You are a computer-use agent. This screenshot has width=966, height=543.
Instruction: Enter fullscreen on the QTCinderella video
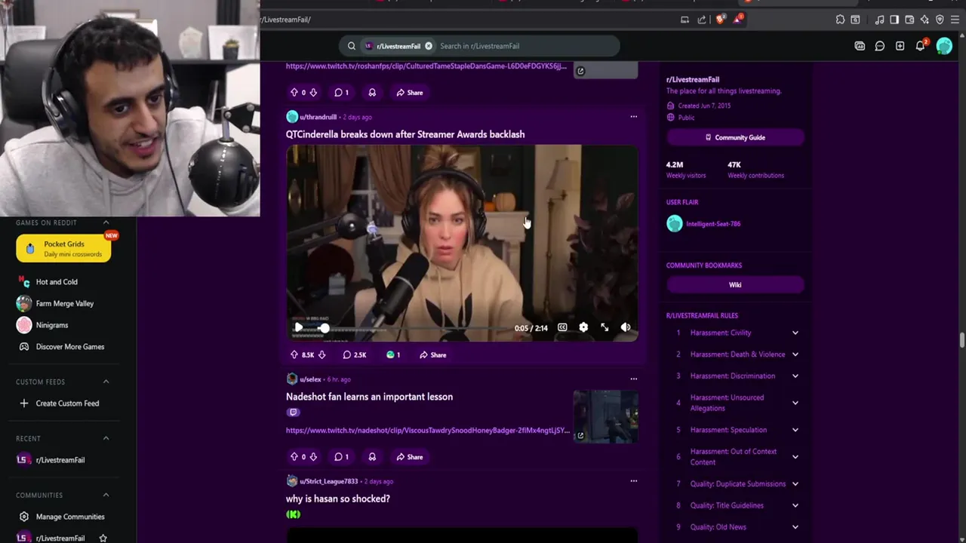(605, 327)
